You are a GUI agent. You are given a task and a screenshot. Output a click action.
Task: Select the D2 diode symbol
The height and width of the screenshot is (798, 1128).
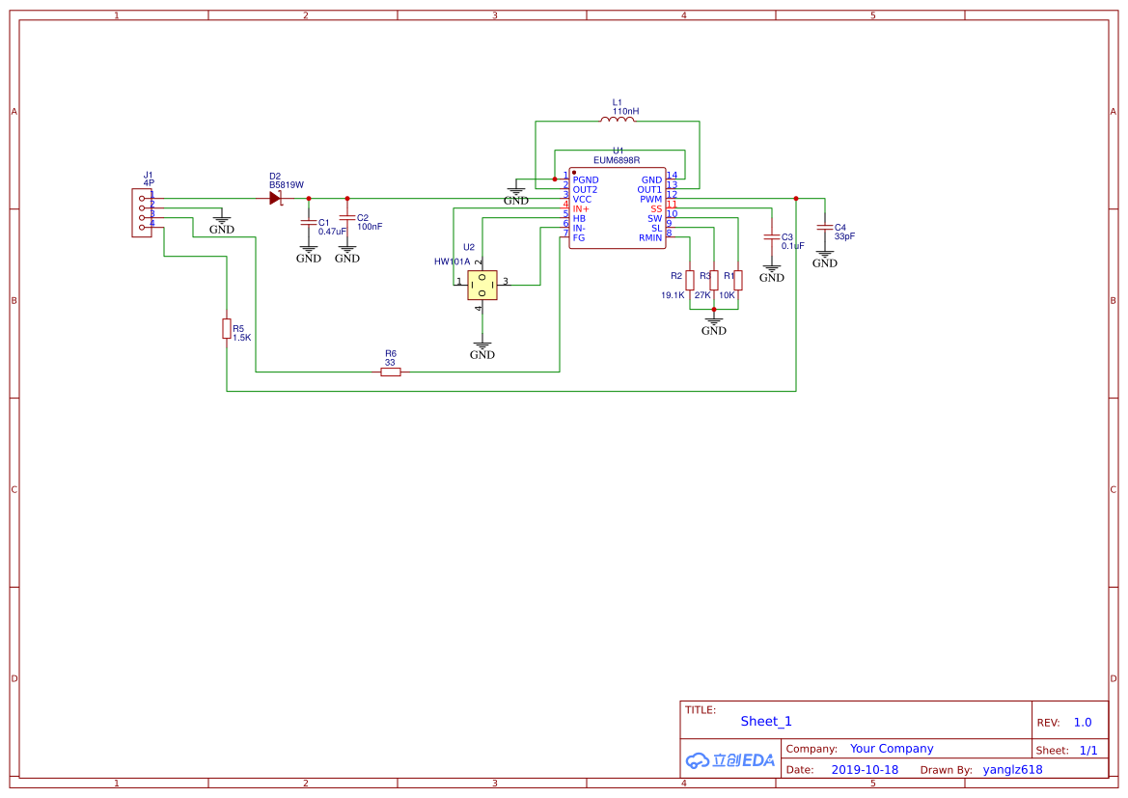pos(275,198)
